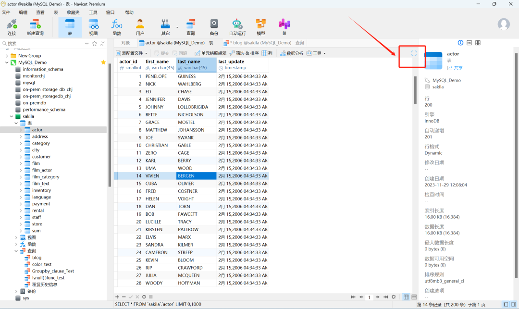The height and width of the screenshot is (309, 519).
Task: Click the full-screen focus mode icon
Action: 414,53
